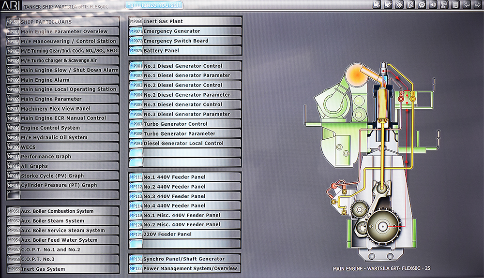The width and height of the screenshot is (484, 278).
Task: Select the WECS entry
Action: [62, 147]
